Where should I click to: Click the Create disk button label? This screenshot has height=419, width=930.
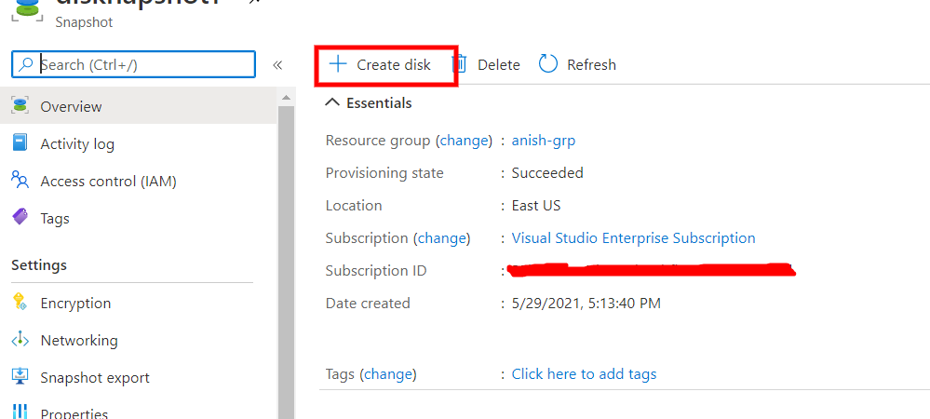(394, 64)
